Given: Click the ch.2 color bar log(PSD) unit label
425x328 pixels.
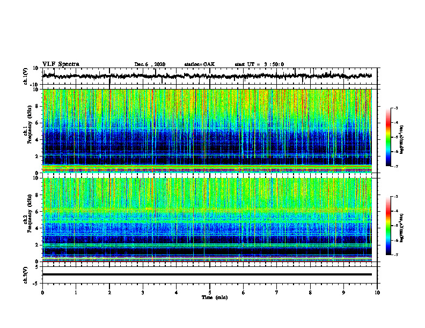Looking at the screenshot, I should pos(402,228).
